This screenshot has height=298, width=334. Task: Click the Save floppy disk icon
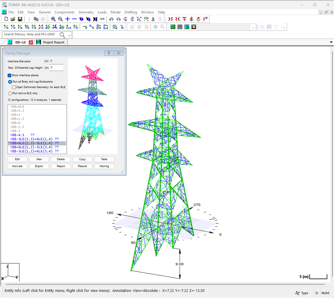coord(20,19)
